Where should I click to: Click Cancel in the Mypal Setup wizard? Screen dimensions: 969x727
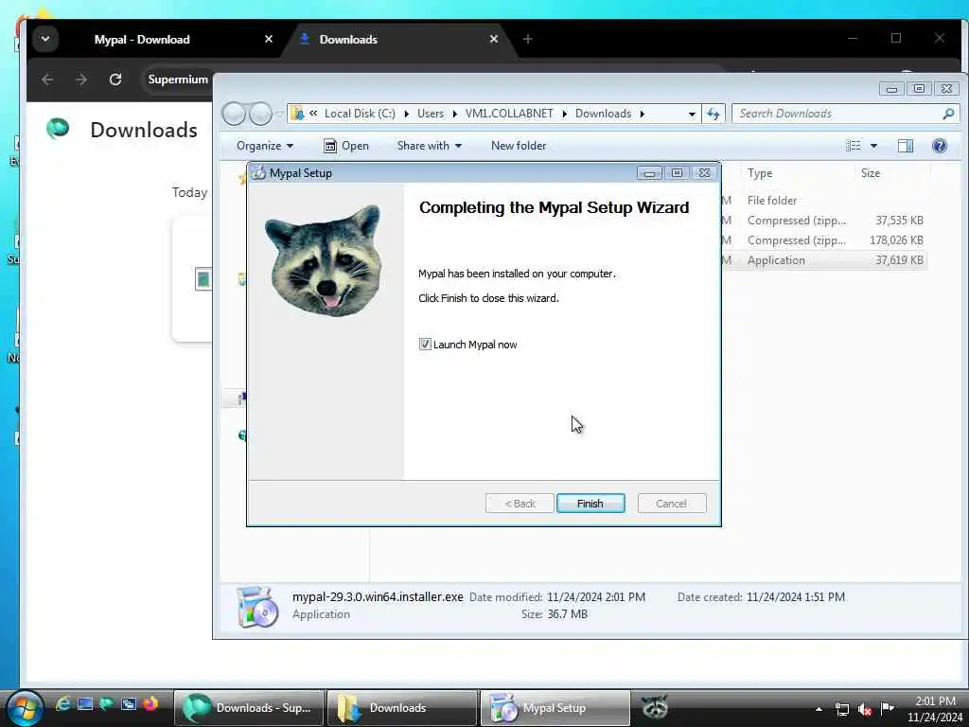click(x=671, y=504)
